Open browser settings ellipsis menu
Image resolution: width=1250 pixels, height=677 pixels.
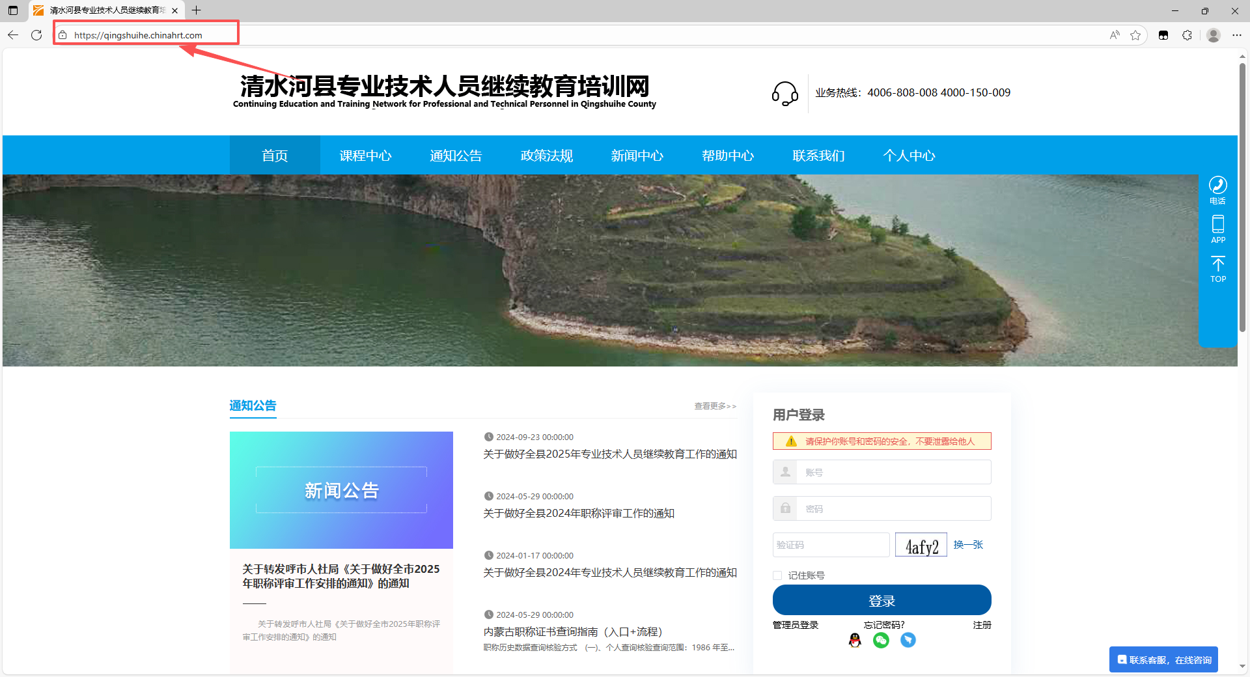[x=1237, y=35]
